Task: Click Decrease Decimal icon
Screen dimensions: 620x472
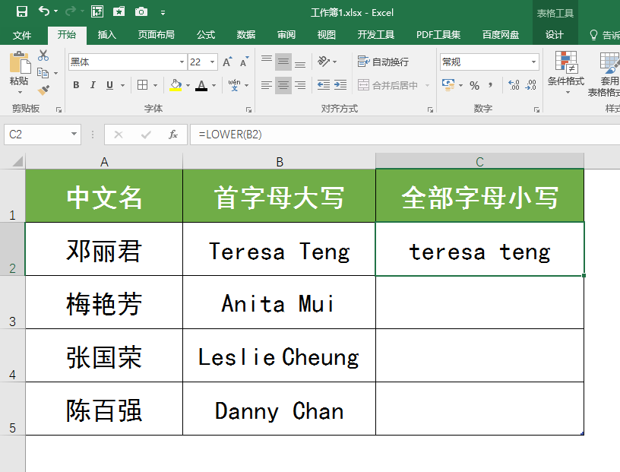Action: [x=530, y=85]
